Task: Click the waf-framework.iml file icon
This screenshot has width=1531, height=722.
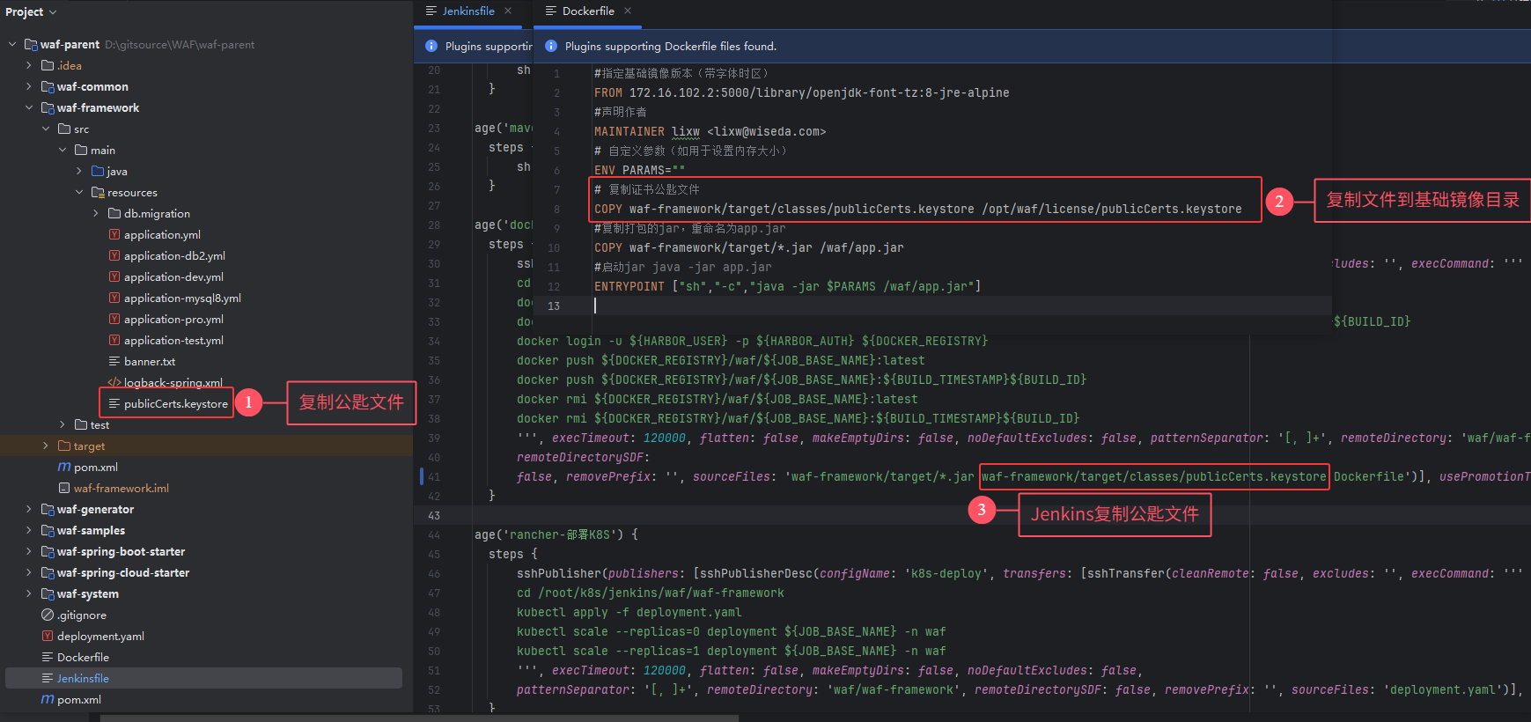Action: click(x=64, y=489)
